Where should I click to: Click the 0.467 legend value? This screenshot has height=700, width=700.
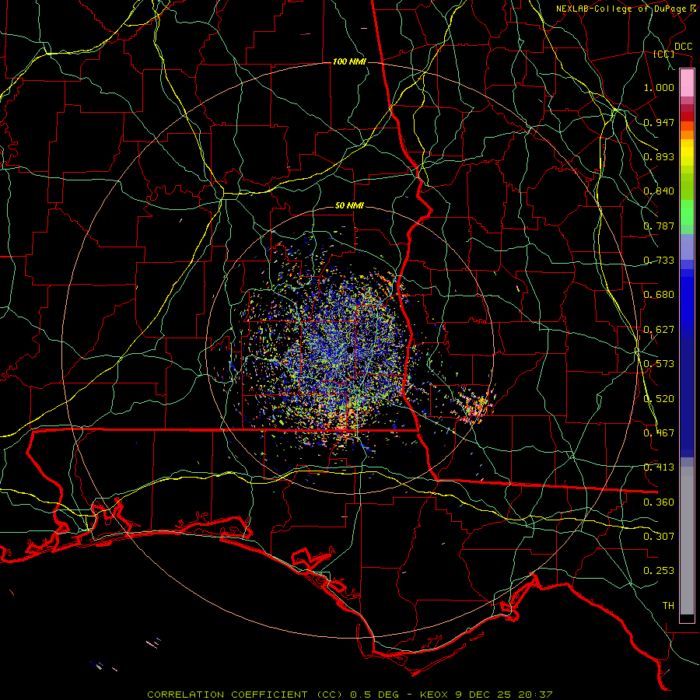659,433
